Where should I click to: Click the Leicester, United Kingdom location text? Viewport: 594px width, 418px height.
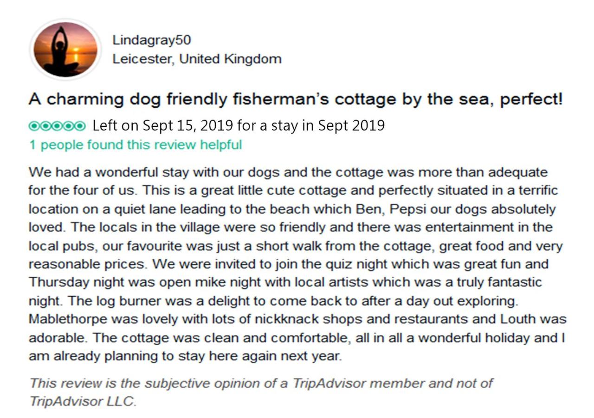click(x=197, y=59)
